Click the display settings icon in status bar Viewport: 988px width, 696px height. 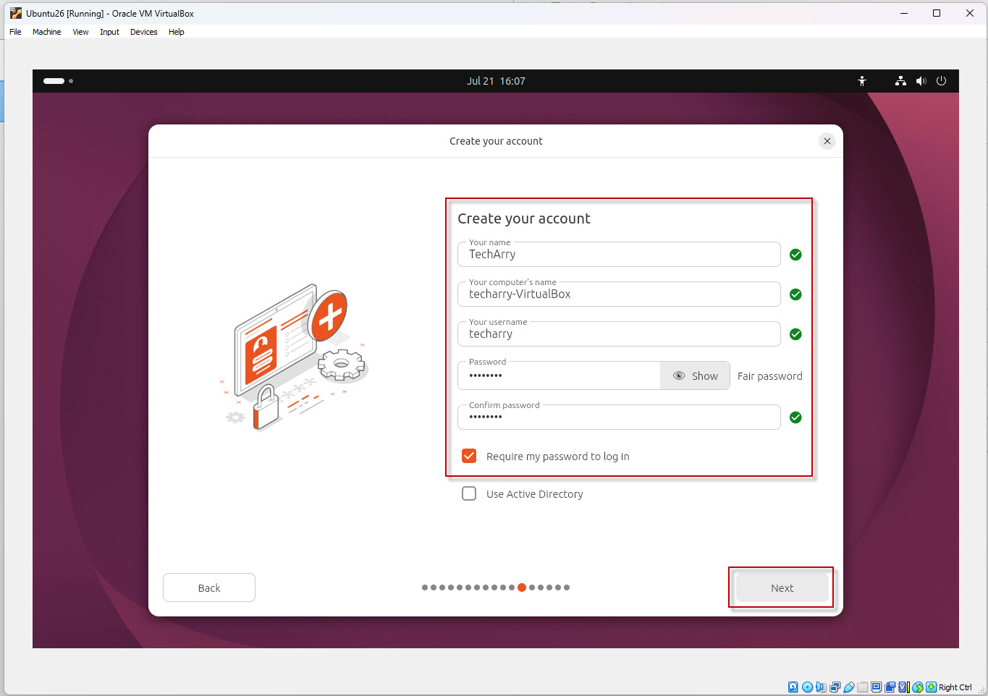coord(877,687)
